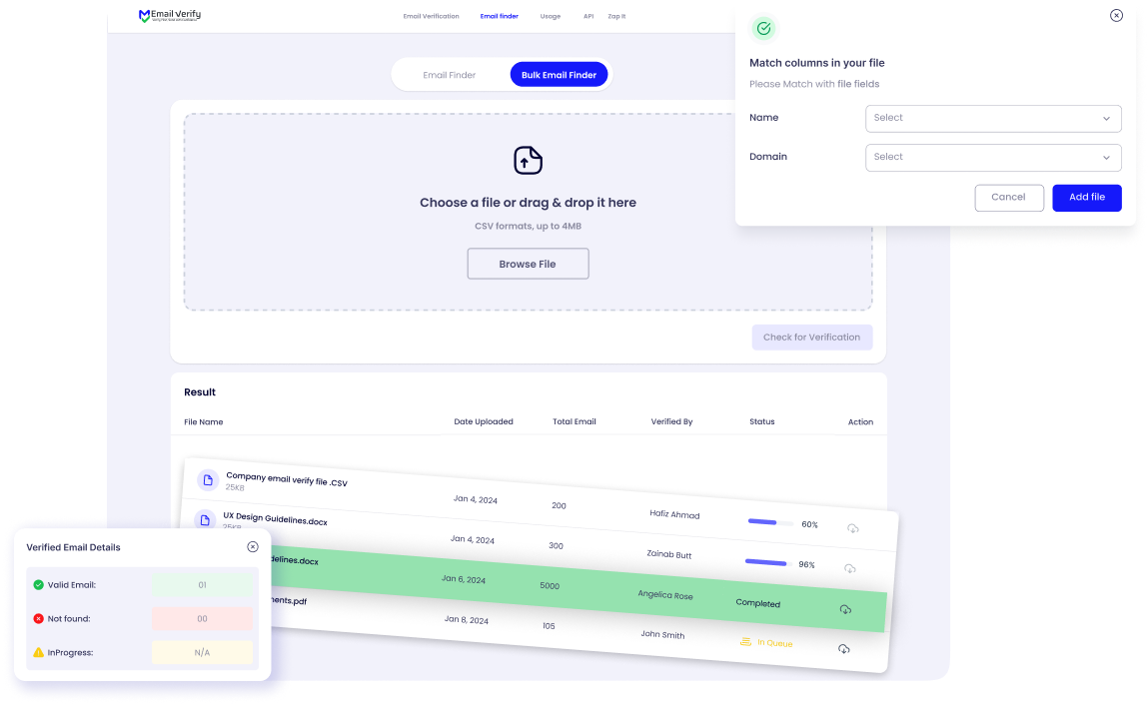
Task: Click the yellow InProgress warning icon
Action: point(39,652)
